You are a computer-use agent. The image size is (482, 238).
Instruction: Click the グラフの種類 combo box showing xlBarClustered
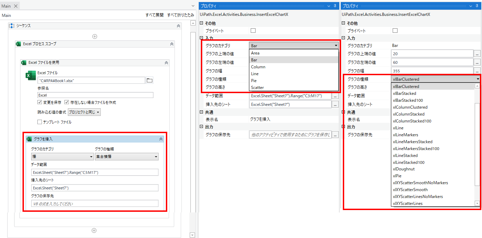click(x=436, y=79)
